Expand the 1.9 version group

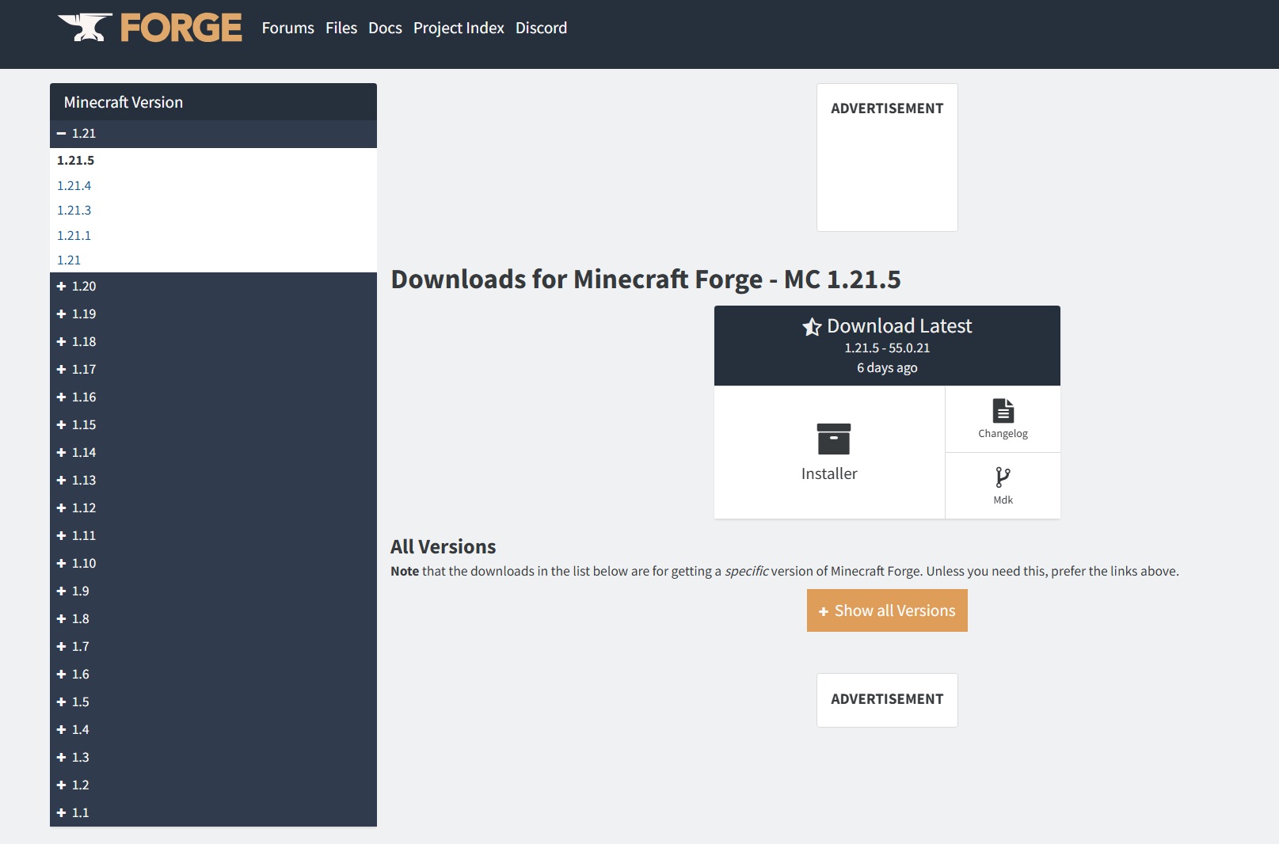click(x=213, y=591)
